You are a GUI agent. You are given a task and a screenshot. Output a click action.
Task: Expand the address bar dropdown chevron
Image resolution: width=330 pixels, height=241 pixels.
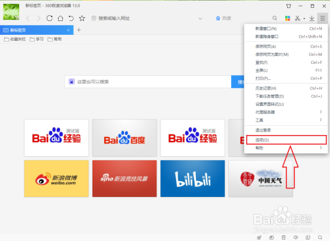tap(200, 18)
